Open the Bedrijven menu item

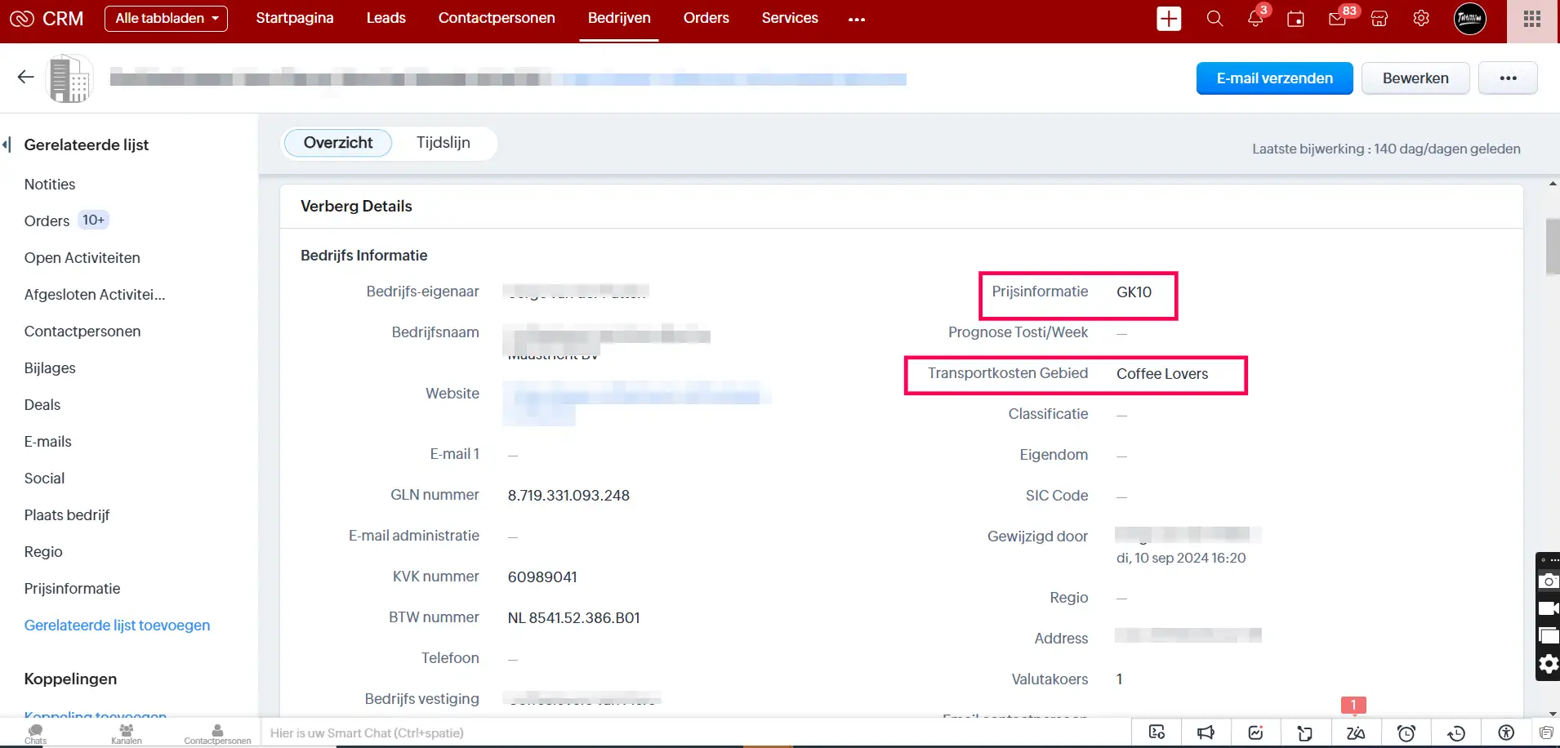[x=618, y=17]
